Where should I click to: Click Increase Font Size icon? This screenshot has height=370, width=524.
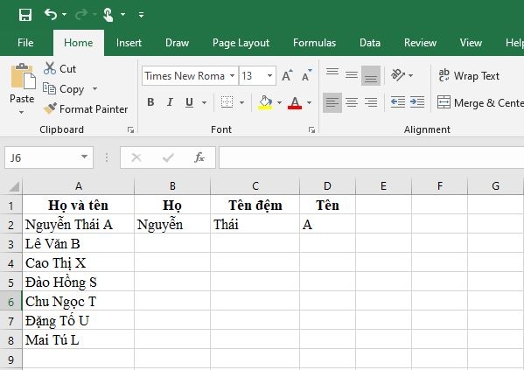[287, 76]
